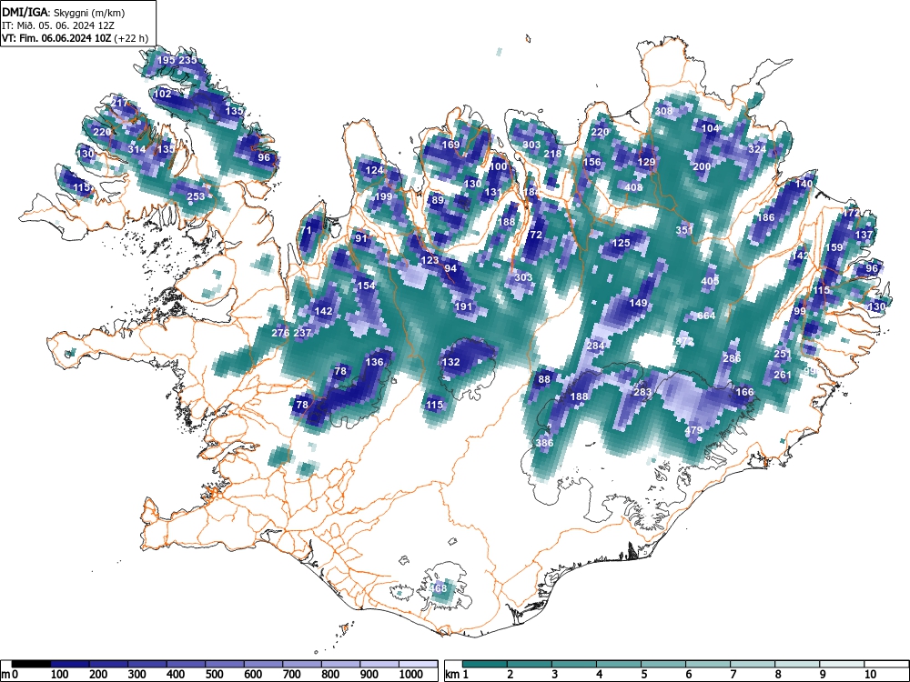
Task: Click the visibility value '324' on map
Action: pos(757,150)
